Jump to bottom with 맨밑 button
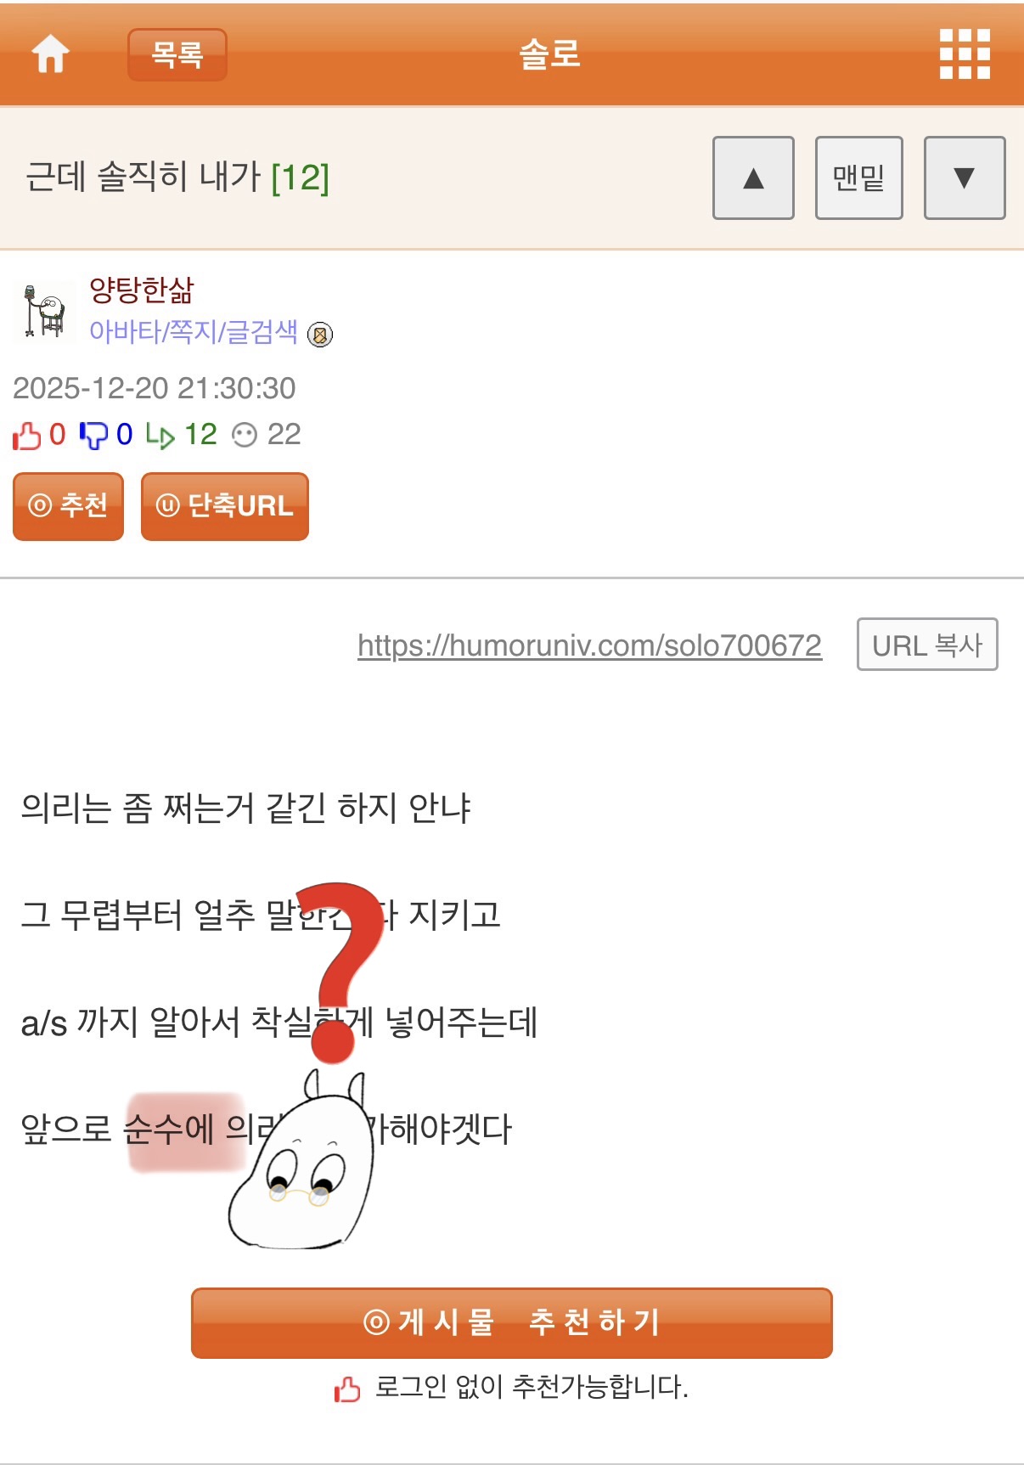Screen dimensions: 1024x1465 pyautogui.click(x=859, y=178)
